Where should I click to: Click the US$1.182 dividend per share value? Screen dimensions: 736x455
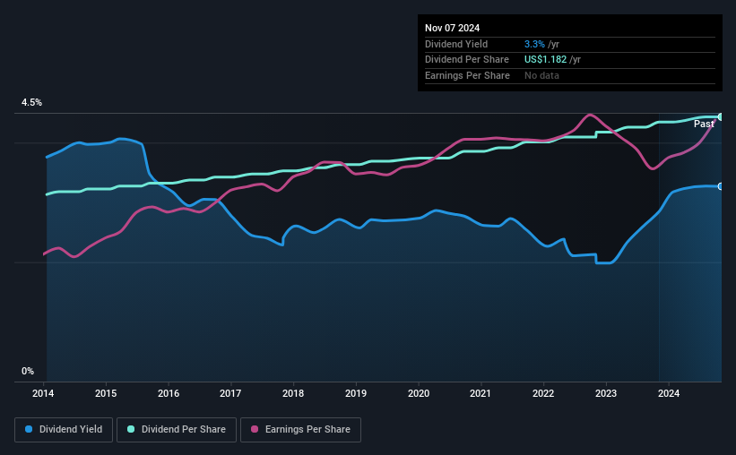pyautogui.click(x=545, y=60)
